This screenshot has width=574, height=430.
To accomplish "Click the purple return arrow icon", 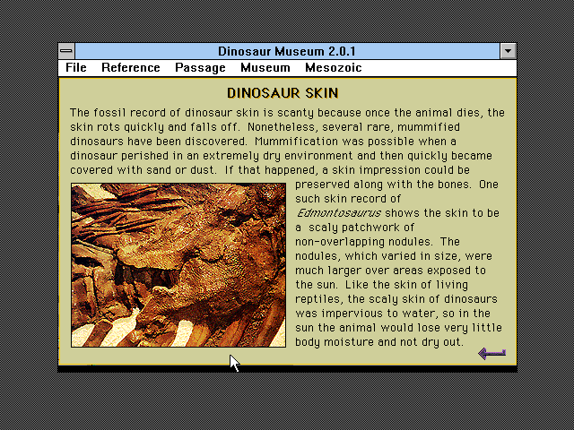I will (x=492, y=353).
